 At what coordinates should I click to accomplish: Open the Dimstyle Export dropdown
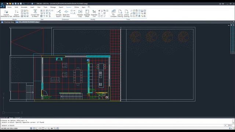[58, 14]
